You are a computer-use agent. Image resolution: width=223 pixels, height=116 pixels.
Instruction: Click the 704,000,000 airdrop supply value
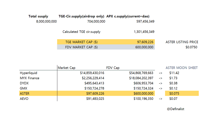(96, 21)
